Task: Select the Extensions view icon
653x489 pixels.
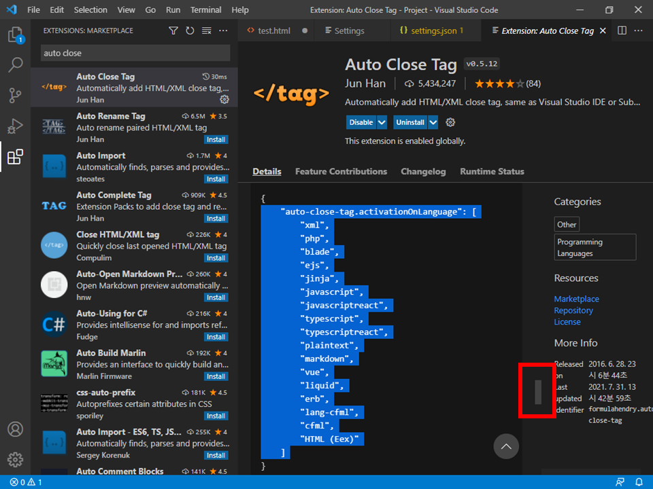Action: click(x=16, y=157)
